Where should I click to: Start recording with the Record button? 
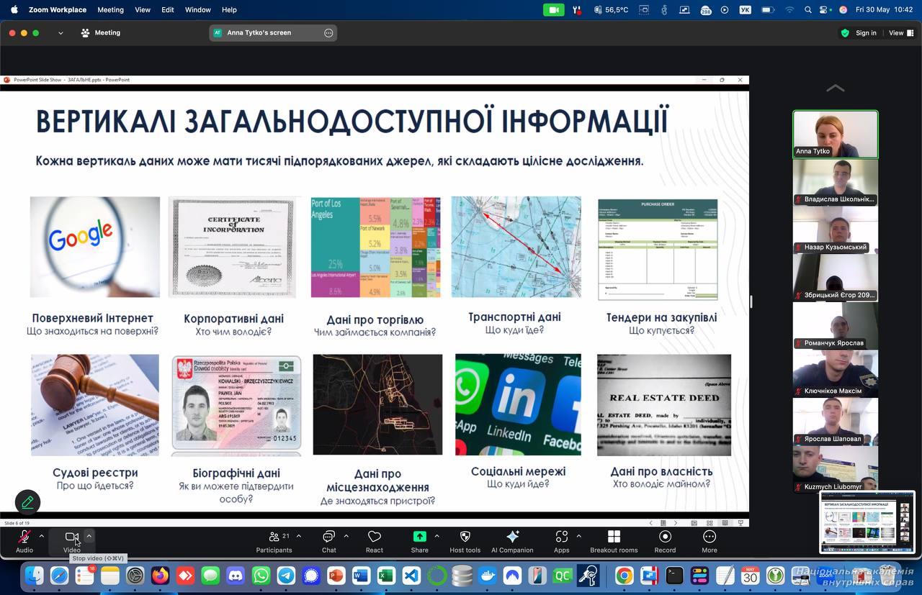(665, 542)
